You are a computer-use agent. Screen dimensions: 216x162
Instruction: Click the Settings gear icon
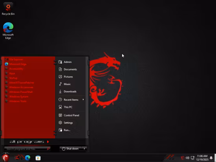(60, 123)
